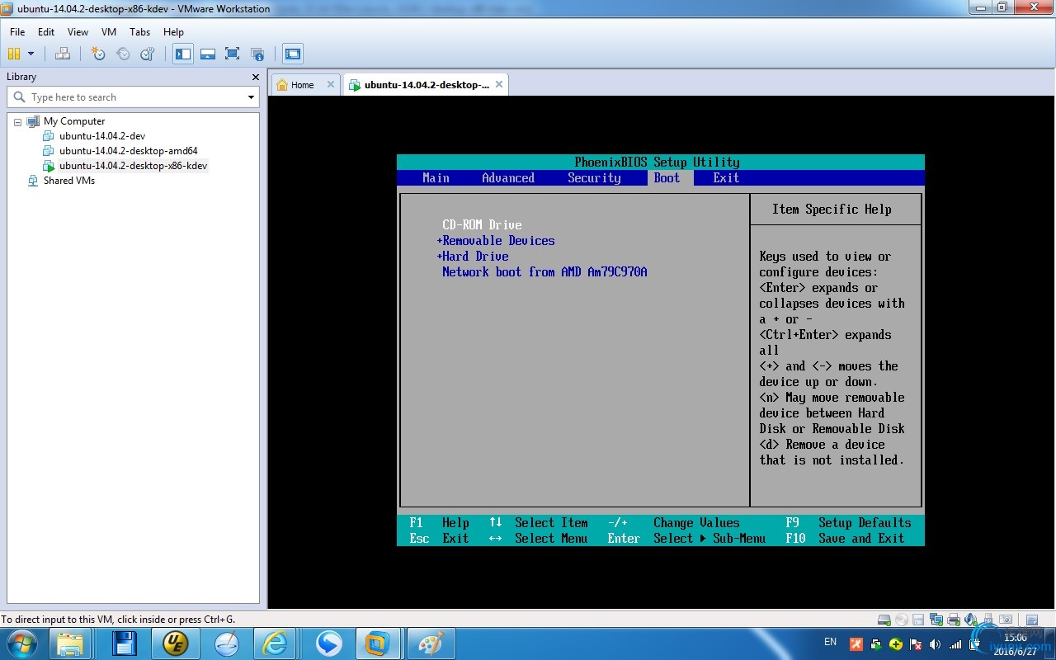
Task: Click the Advanced BIOS menu
Action: 508,178
